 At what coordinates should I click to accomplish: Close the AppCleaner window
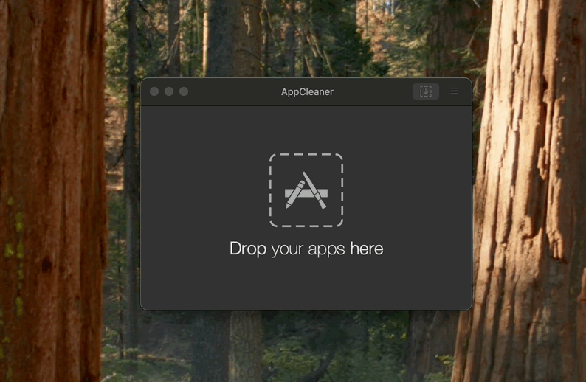point(154,91)
